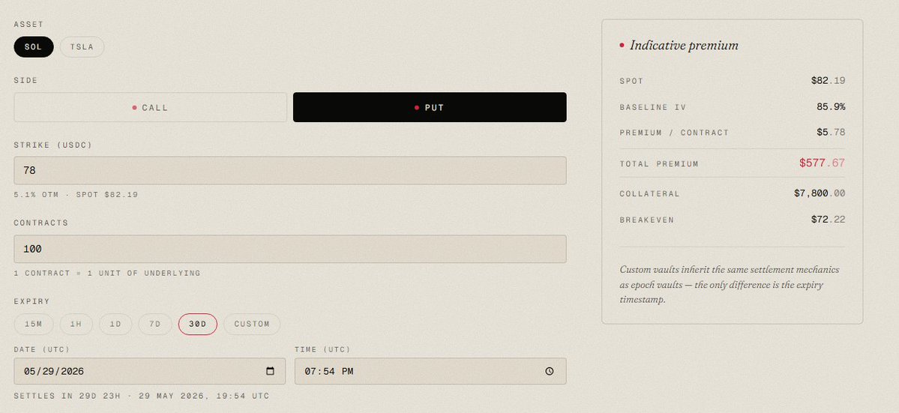Click the DATE (UTC) label
899x413 pixels.
coord(42,349)
